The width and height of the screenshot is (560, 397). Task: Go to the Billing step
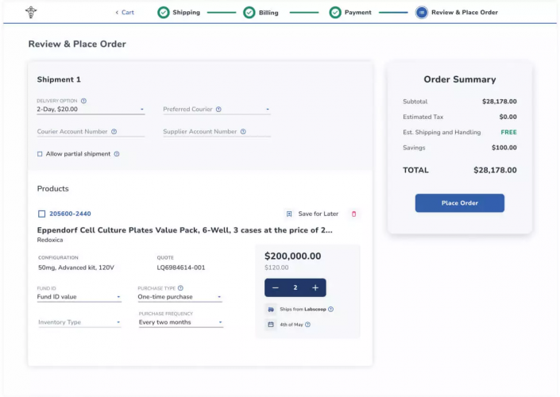click(261, 12)
